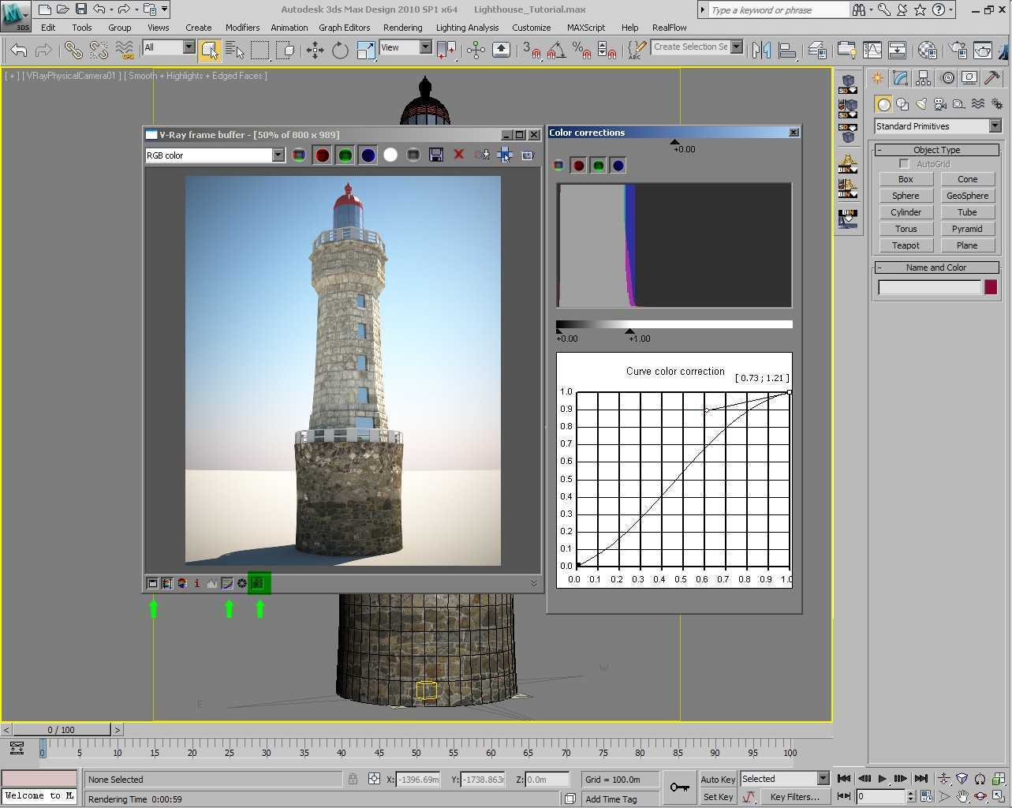
Task: Toggle green channel in V-Ray frame buffer
Action: [x=345, y=155]
